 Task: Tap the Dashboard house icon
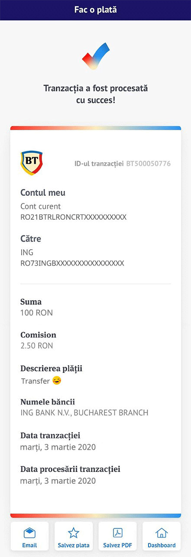coord(162,533)
